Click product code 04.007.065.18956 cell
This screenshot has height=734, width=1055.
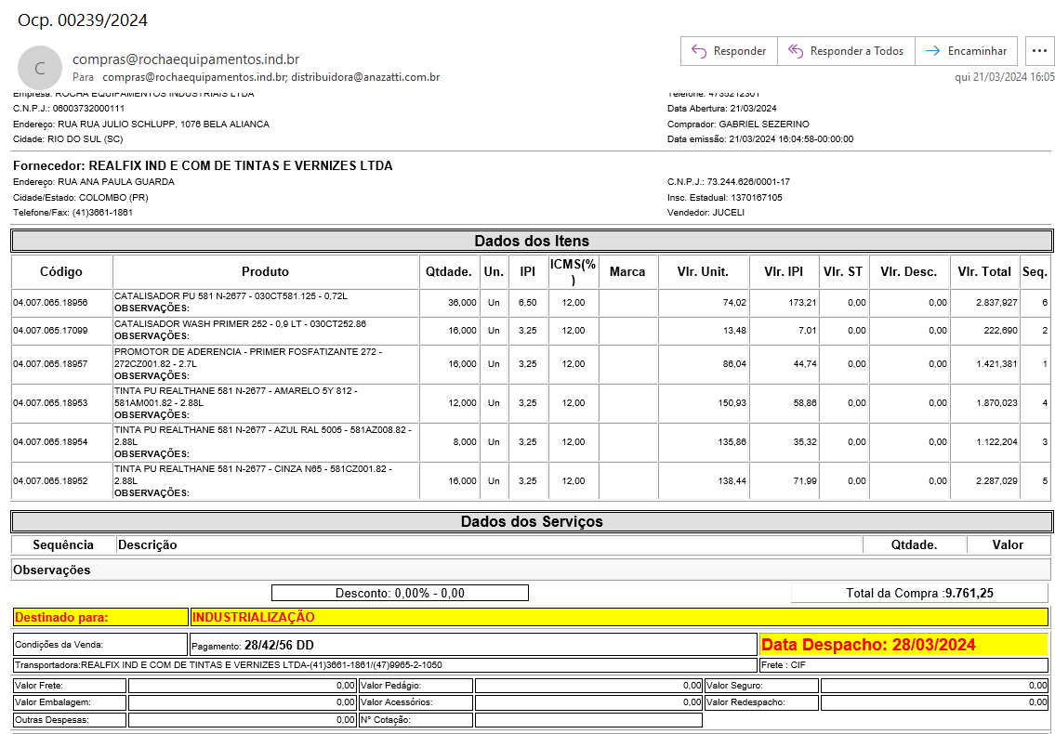coord(51,303)
